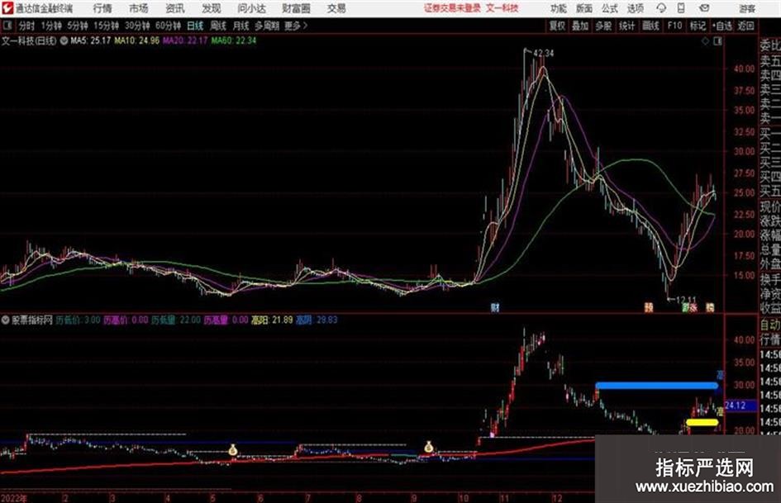This screenshot has width=781, height=503.
Task: Click the 历低价: 3.00 indicator value
Action: pos(79,320)
